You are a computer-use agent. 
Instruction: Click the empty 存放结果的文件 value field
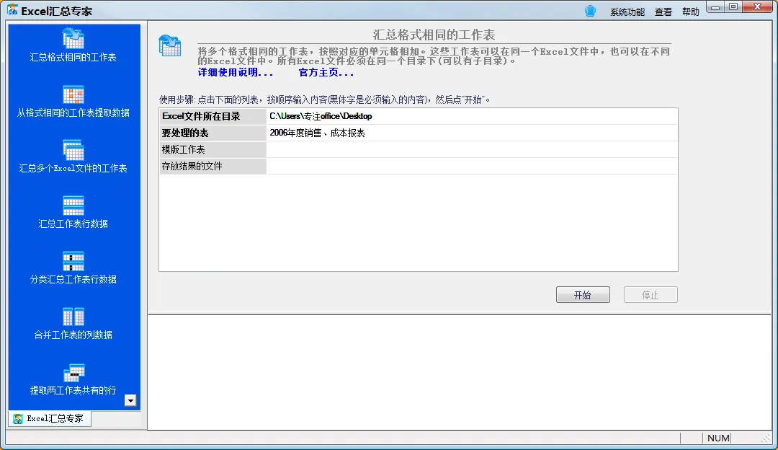coord(472,166)
